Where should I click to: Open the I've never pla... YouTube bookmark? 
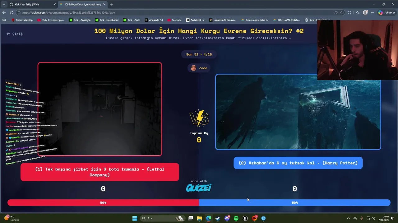pos(51,20)
